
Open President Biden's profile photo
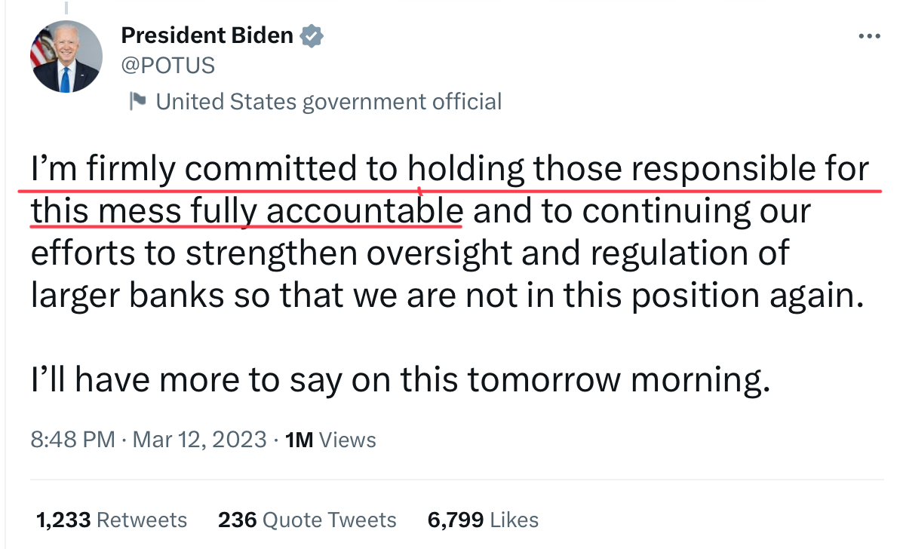66,57
